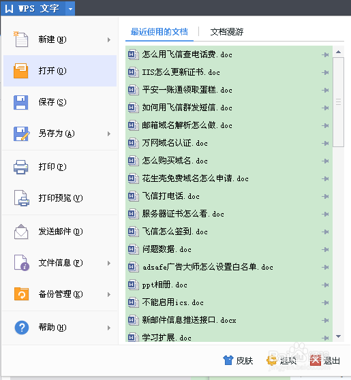Open recent file adsafe广告大师怎么设置白名单.doc

[229, 267]
